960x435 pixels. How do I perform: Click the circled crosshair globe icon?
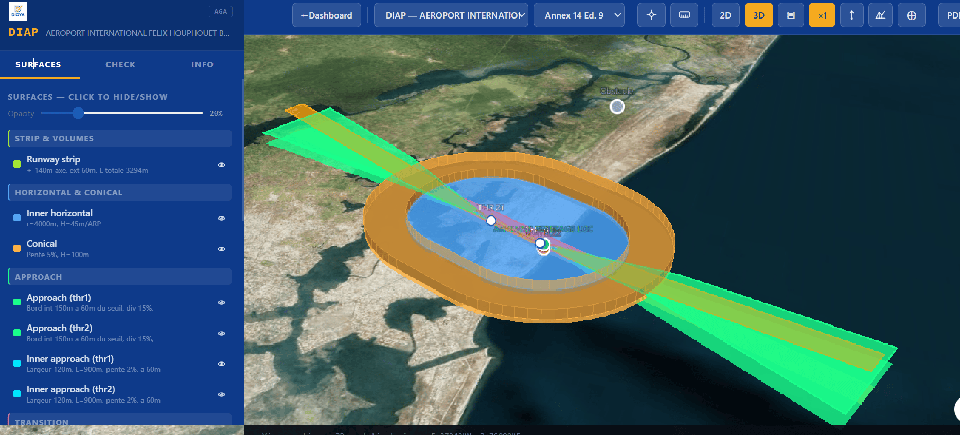[x=911, y=15]
